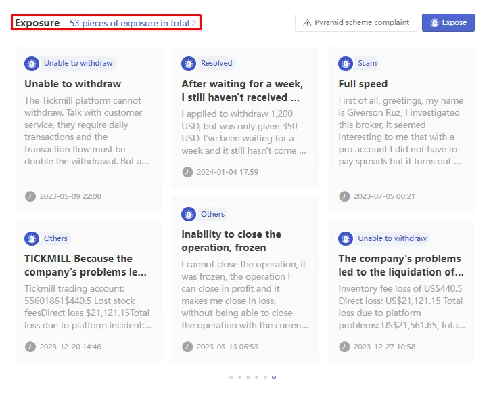Select Unable to withdraw tag on liquidation card
The image size is (491, 396).
pos(392,238)
